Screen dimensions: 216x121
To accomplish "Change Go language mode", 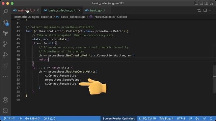I will (x=197, y=119).
